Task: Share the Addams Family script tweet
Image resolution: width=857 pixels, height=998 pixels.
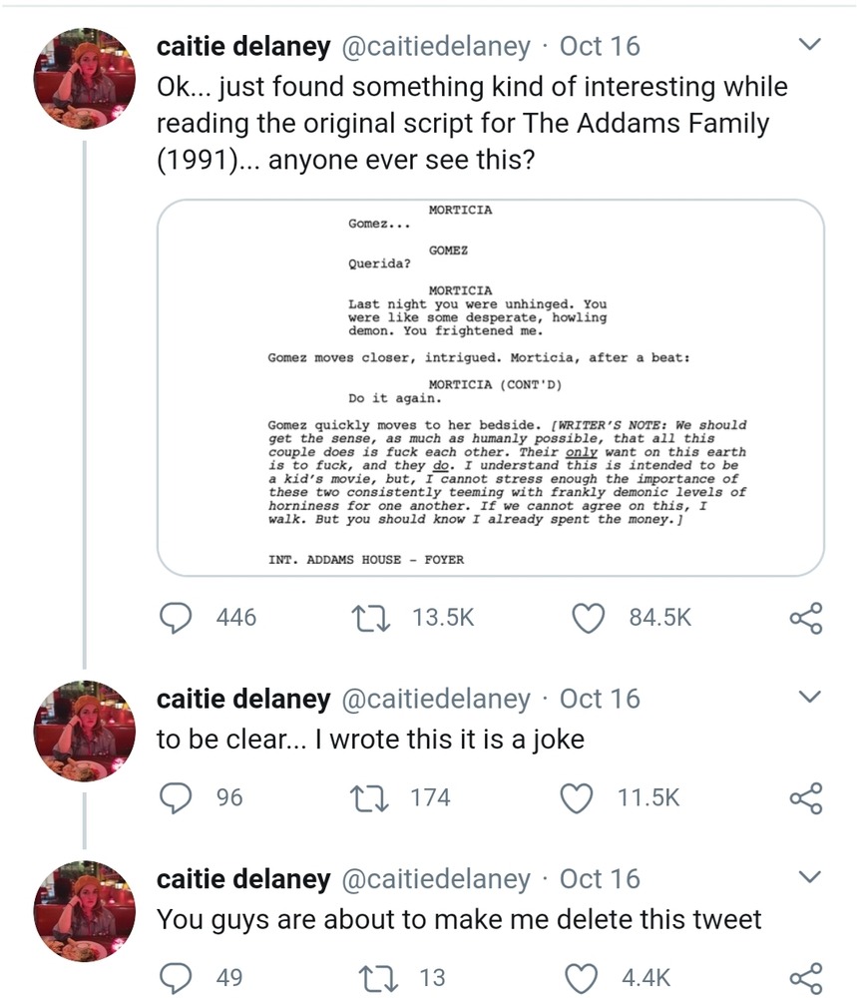Action: click(x=806, y=618)
